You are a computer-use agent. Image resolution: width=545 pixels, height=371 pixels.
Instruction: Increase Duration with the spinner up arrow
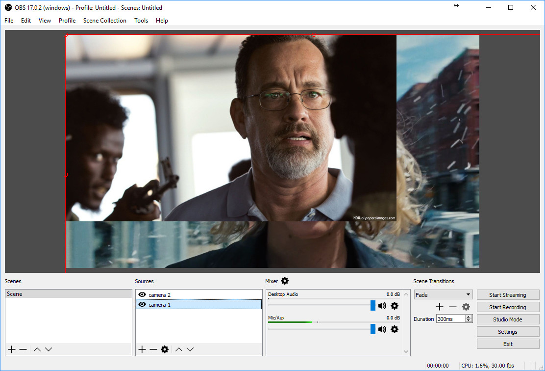(x=469, y=317)
